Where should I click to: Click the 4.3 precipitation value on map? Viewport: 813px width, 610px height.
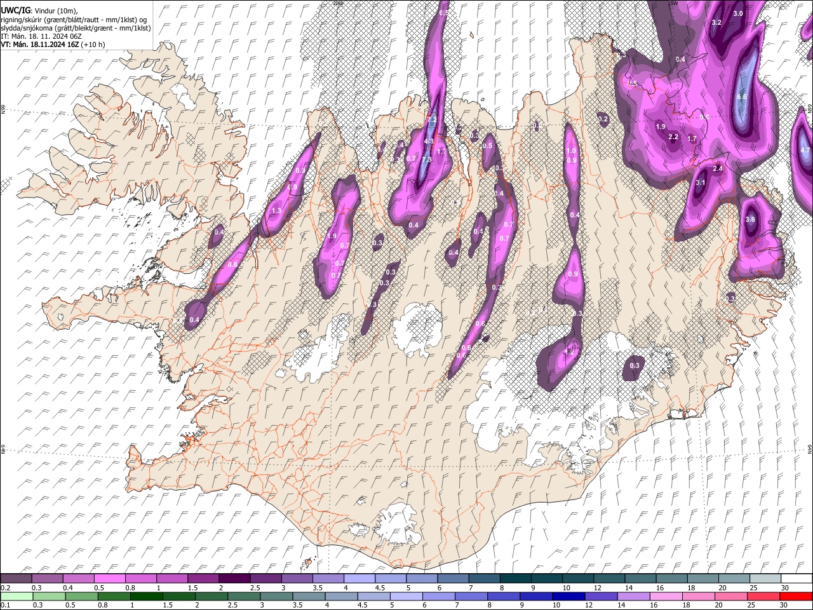pyautogui.click(x=428, y=141)
